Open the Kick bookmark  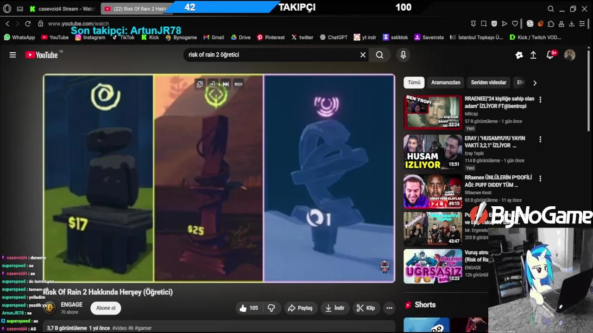click(150, 37)
